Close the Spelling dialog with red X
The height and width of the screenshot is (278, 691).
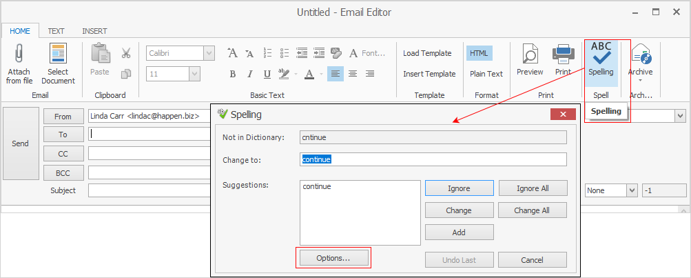click(563, 115)
